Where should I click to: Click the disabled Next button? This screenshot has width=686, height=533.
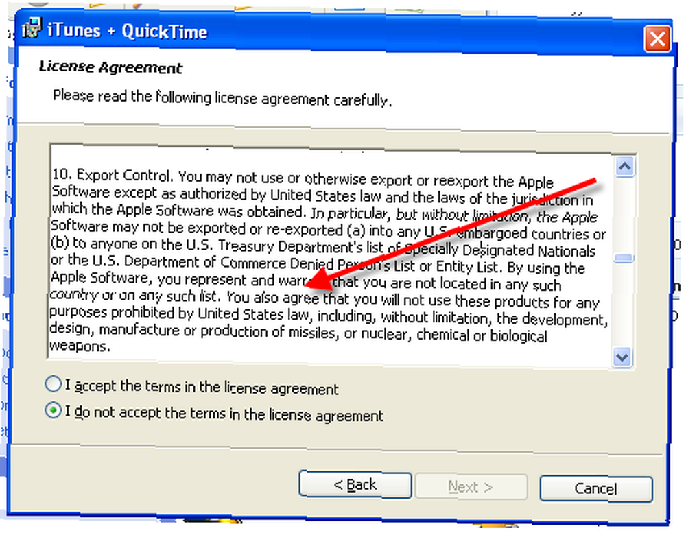click(x=471, y=486)
